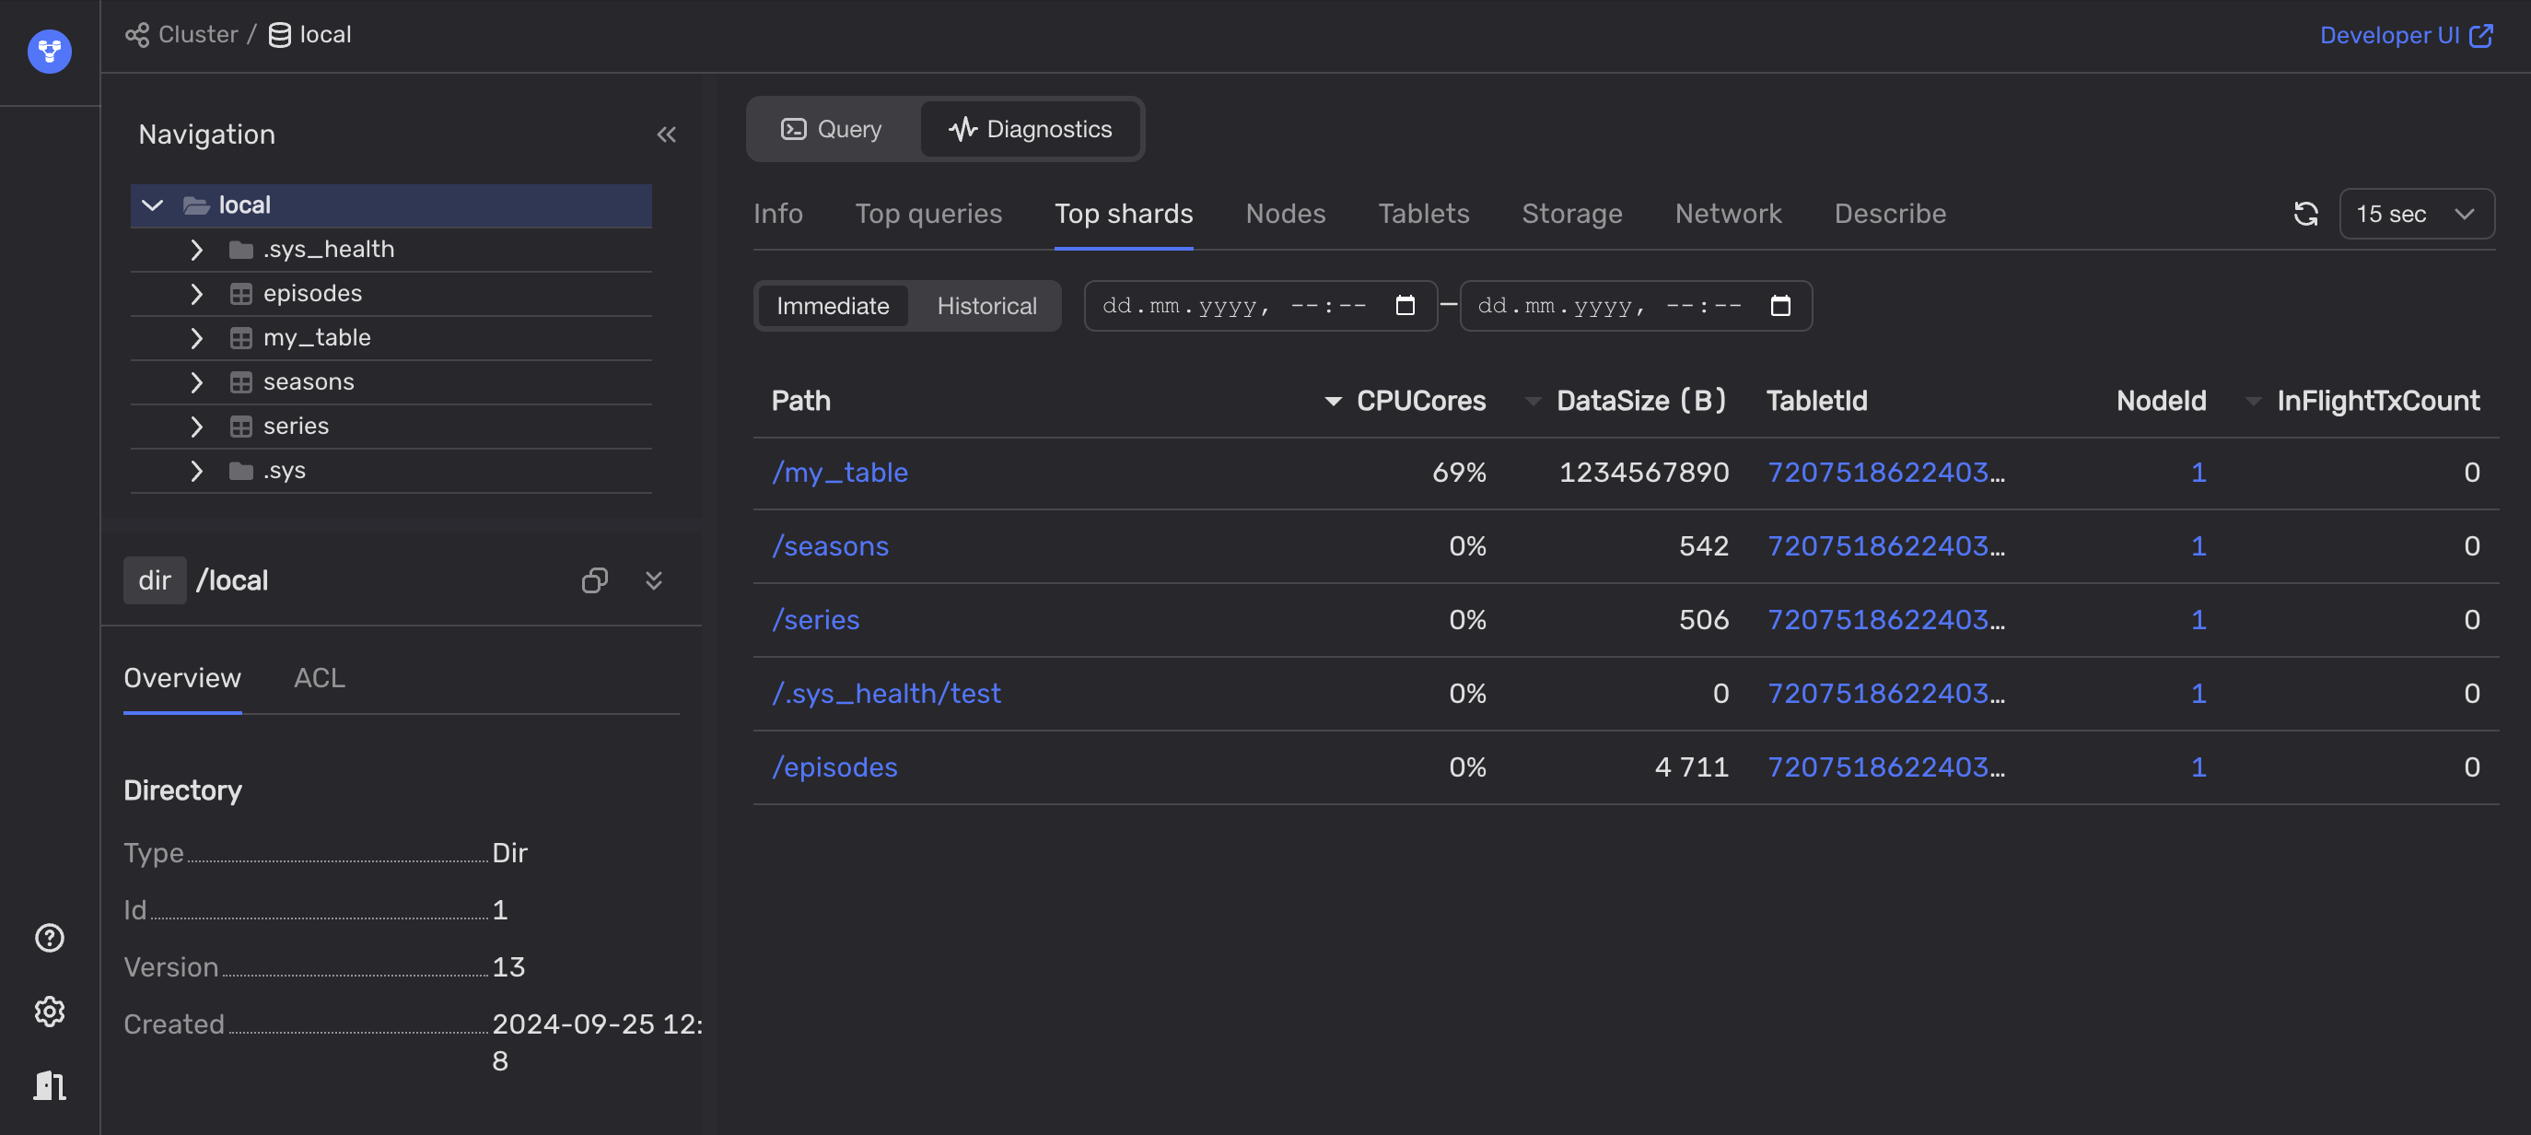Screen dimensions: 2531x1135
Task: Switch to the ACL tab
Action: [320, 678]
